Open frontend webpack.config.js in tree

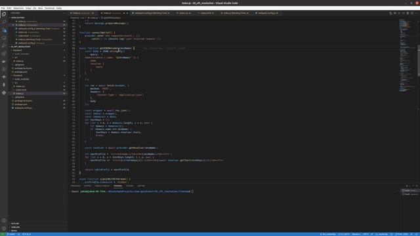[x=23, y=108]
